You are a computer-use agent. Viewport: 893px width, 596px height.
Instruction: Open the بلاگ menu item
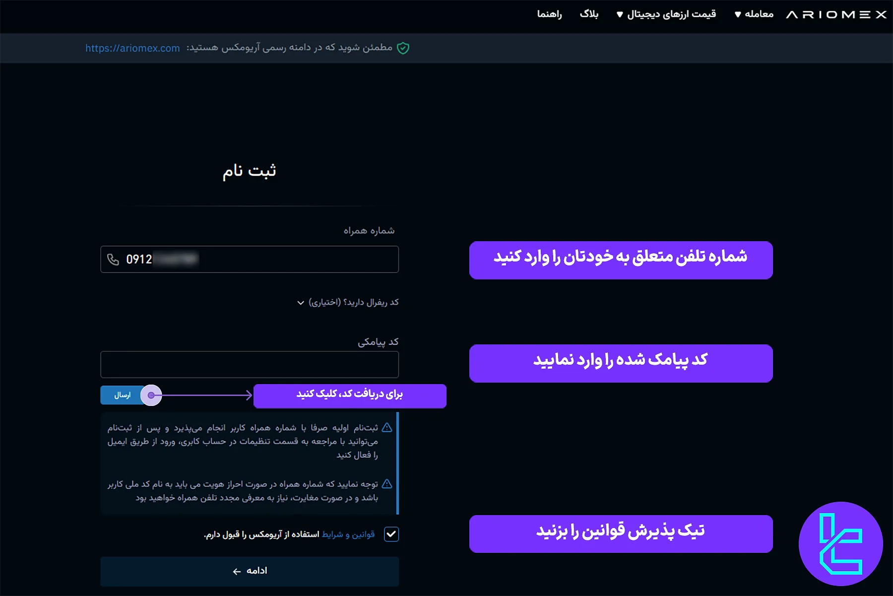[590, 13]
